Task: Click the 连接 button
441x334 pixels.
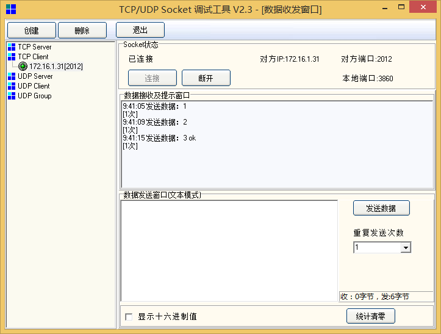Action: (x=152, y=78)
